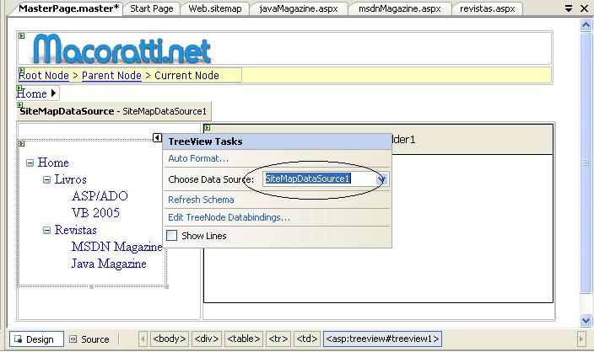
Task: Open the Start Page tab
Action: tap(152, 8)
